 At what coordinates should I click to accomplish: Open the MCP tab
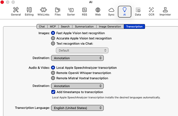(x=53, y=27)
